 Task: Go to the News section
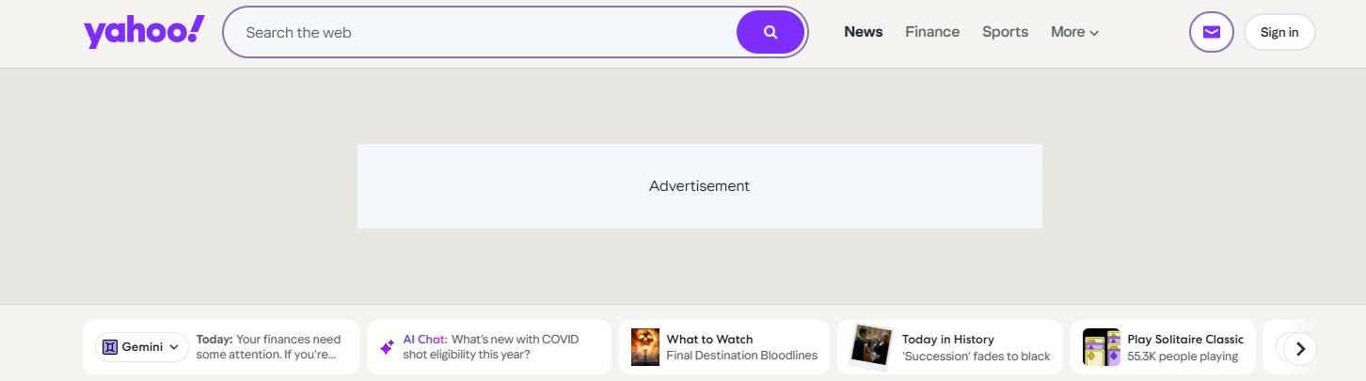coord(863,32)
